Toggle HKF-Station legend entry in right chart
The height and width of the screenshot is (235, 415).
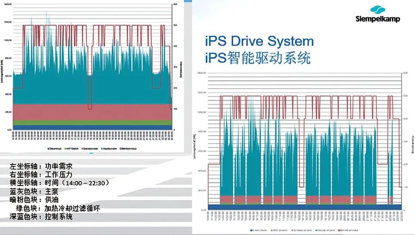(x=279, y=230)
